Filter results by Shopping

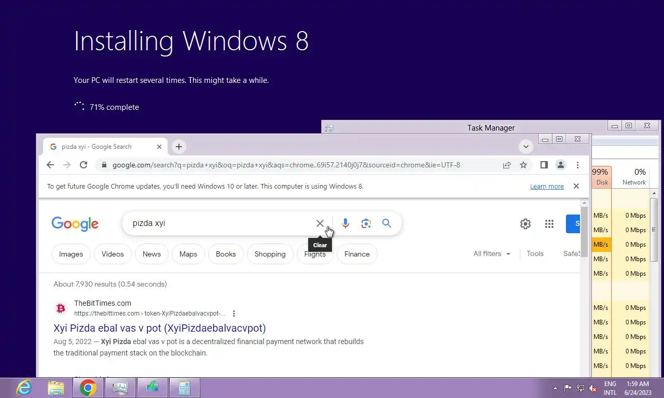pyautogui.click(x=270, y=254)
